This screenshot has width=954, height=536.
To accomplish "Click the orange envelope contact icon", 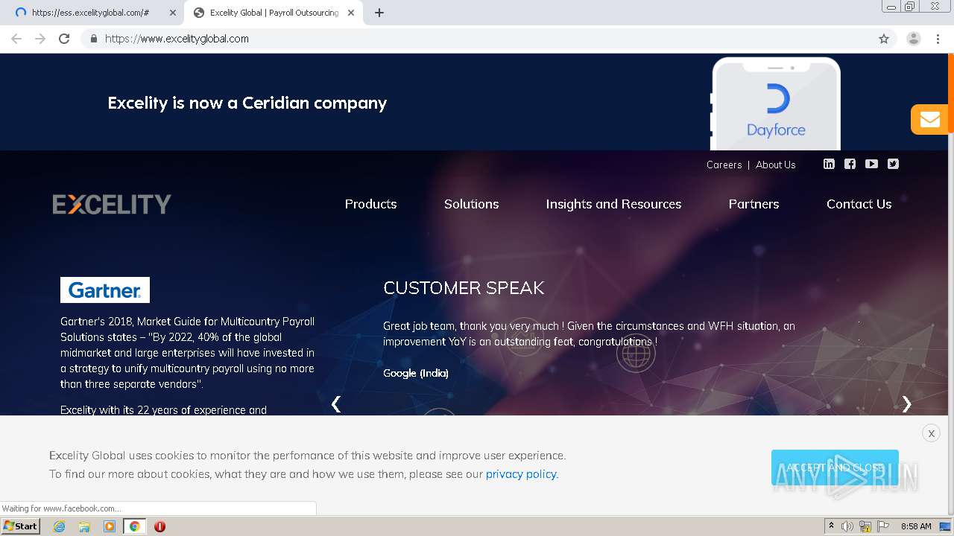I will (x=929, y=119).
